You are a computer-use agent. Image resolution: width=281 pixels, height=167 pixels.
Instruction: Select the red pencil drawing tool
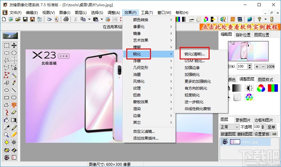(14, 83)
